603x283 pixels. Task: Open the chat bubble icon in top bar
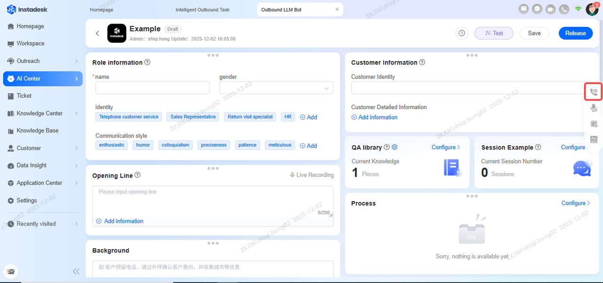click(537, 9)
